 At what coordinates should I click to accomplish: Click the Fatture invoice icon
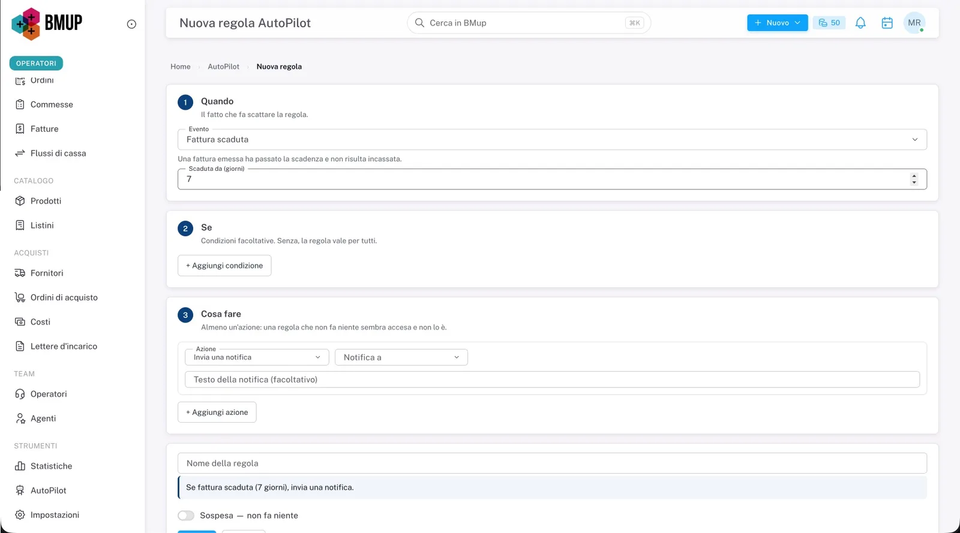(20, 129)
